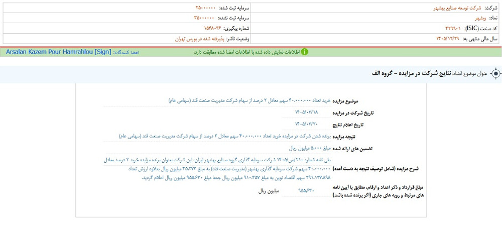Image resolution: width=502 pixels, height=225 pixels.
Task: Click the description line starting طی نامه شماره
Action: click(217, 159)
